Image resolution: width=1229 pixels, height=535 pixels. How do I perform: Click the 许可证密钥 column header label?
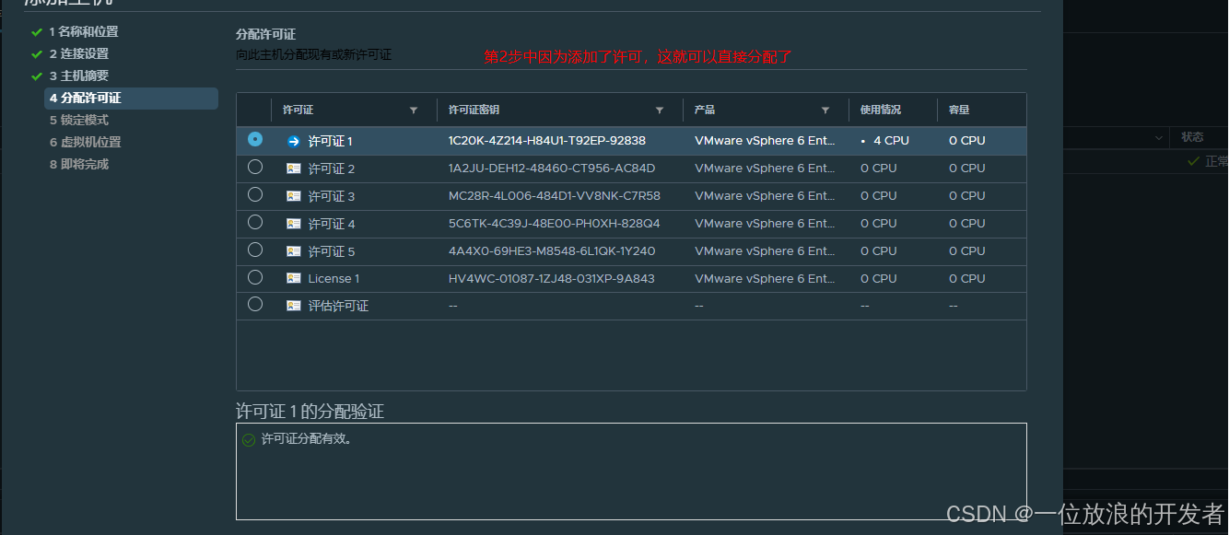pos(474,110)
